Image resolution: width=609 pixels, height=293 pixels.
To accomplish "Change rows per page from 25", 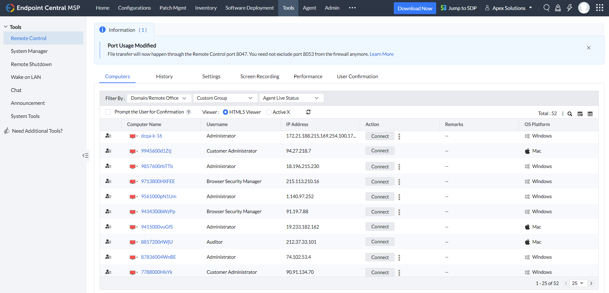I will (x=578, y=283).
